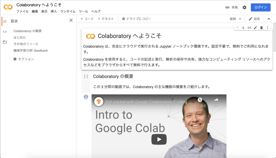Click the 共有 link button in the header
Screen dimensions: 276x158
pos(232,7)
